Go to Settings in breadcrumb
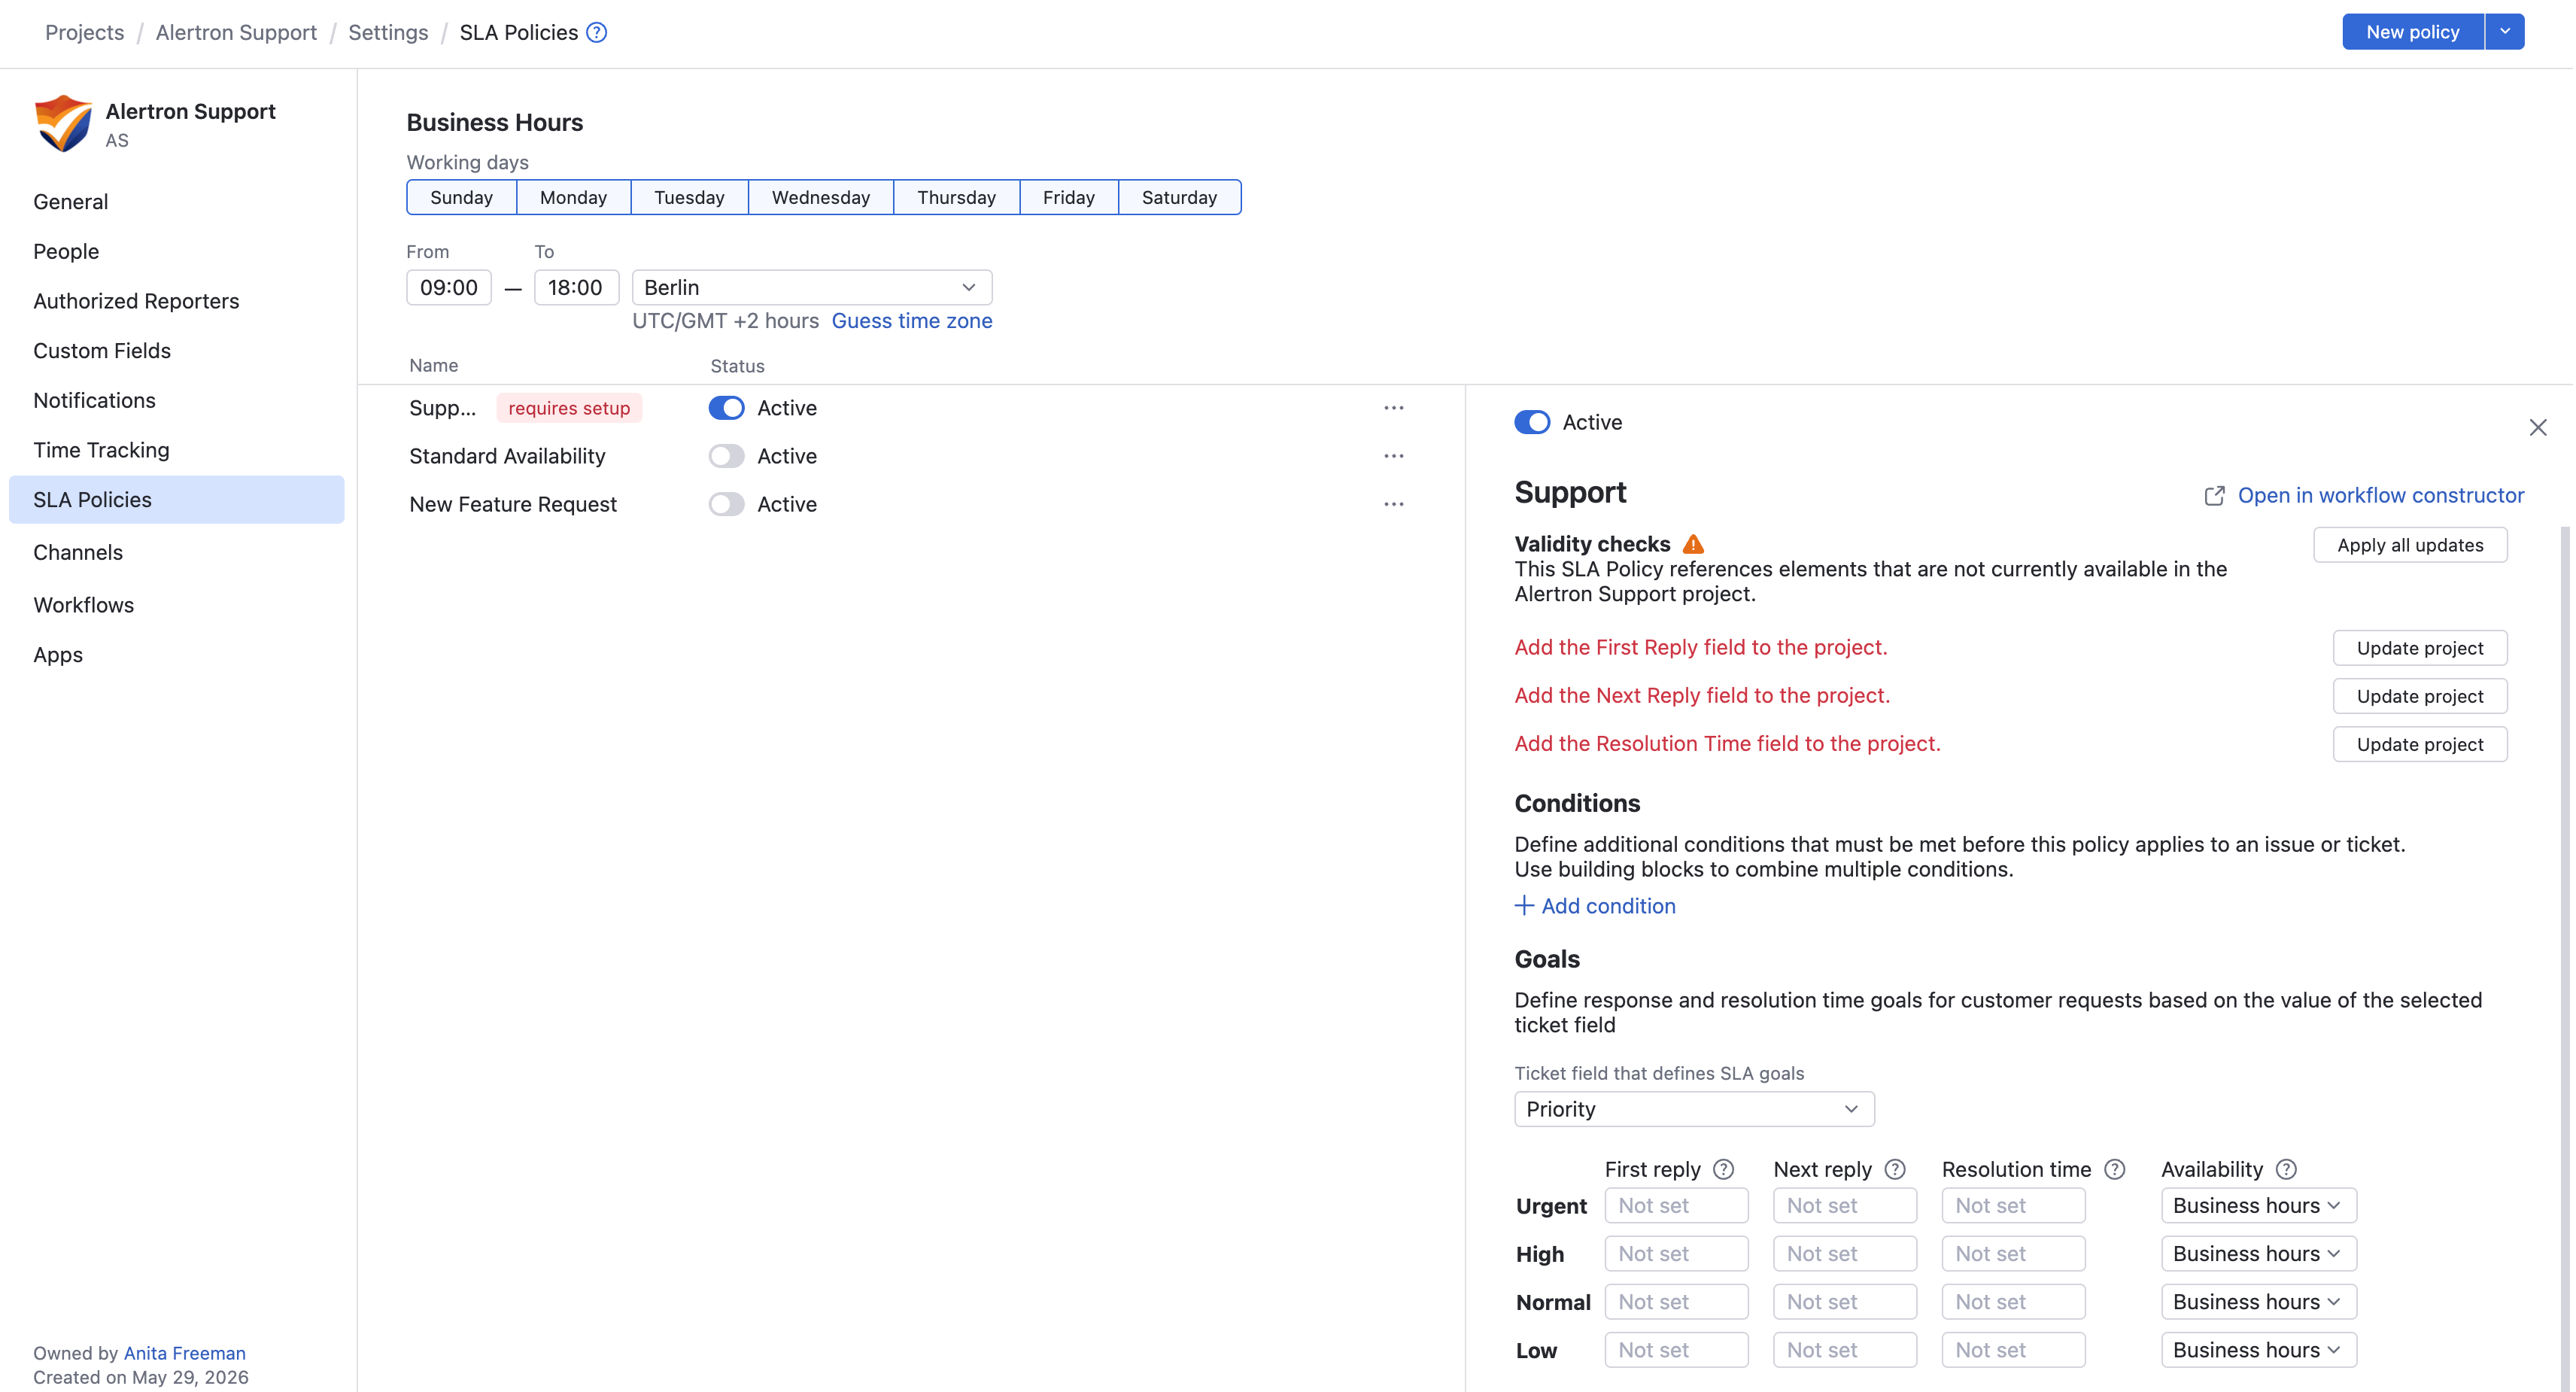This screenshot has width=2576, height=1392. [x=388, y=32]
